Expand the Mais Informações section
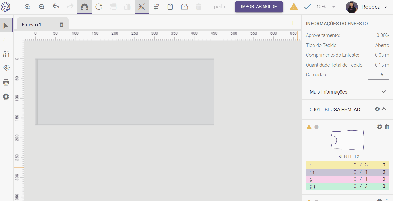The image size is (393, 201). pos(348,92)
